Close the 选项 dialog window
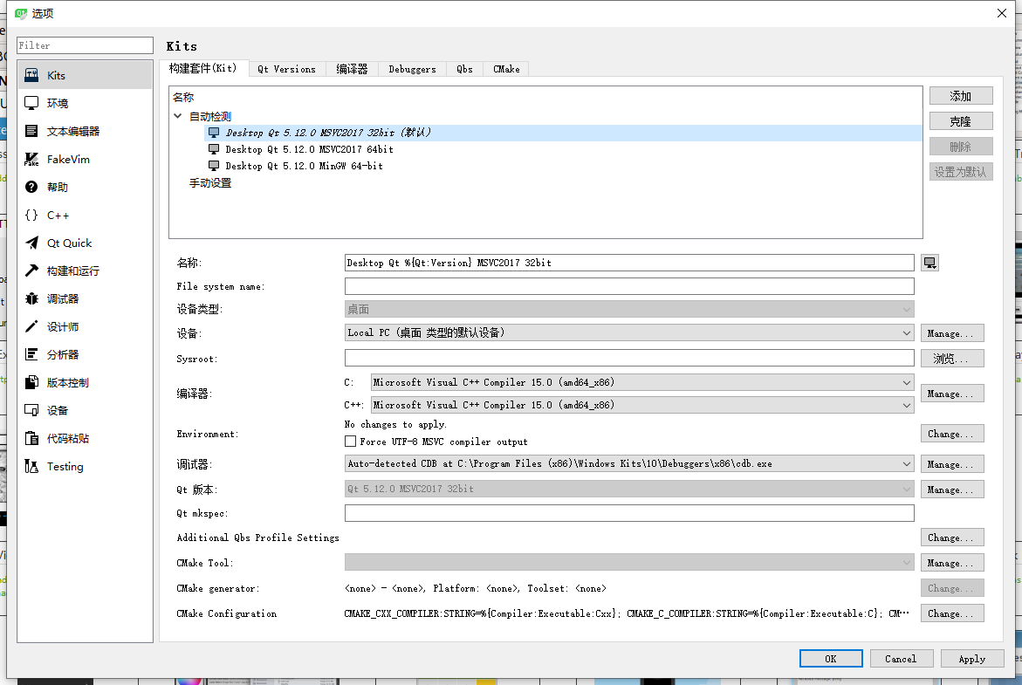1022x685 pixels. tap(1002, 13)
